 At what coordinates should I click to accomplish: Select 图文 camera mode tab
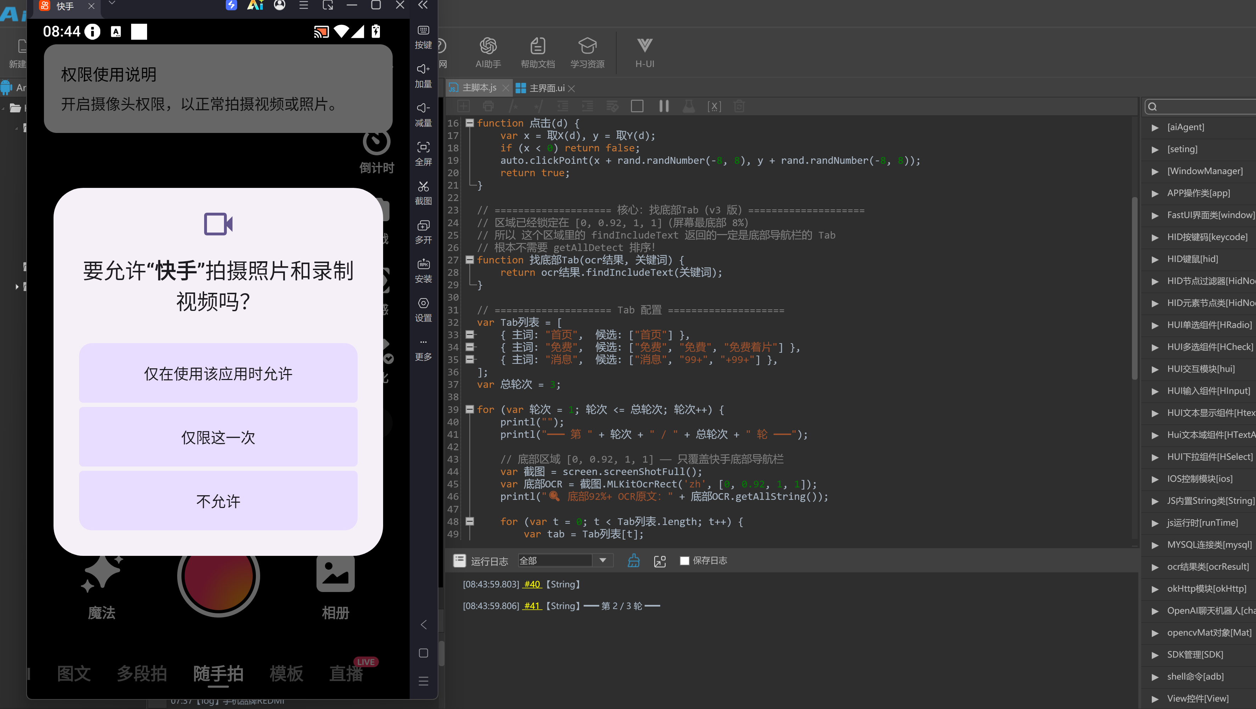tap(74, 674)
